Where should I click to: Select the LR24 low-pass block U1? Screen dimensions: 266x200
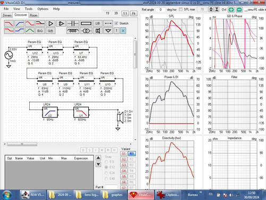[x=81, y=113]
